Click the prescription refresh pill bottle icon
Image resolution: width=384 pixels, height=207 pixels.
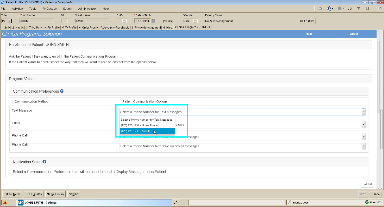pos(329,9)
